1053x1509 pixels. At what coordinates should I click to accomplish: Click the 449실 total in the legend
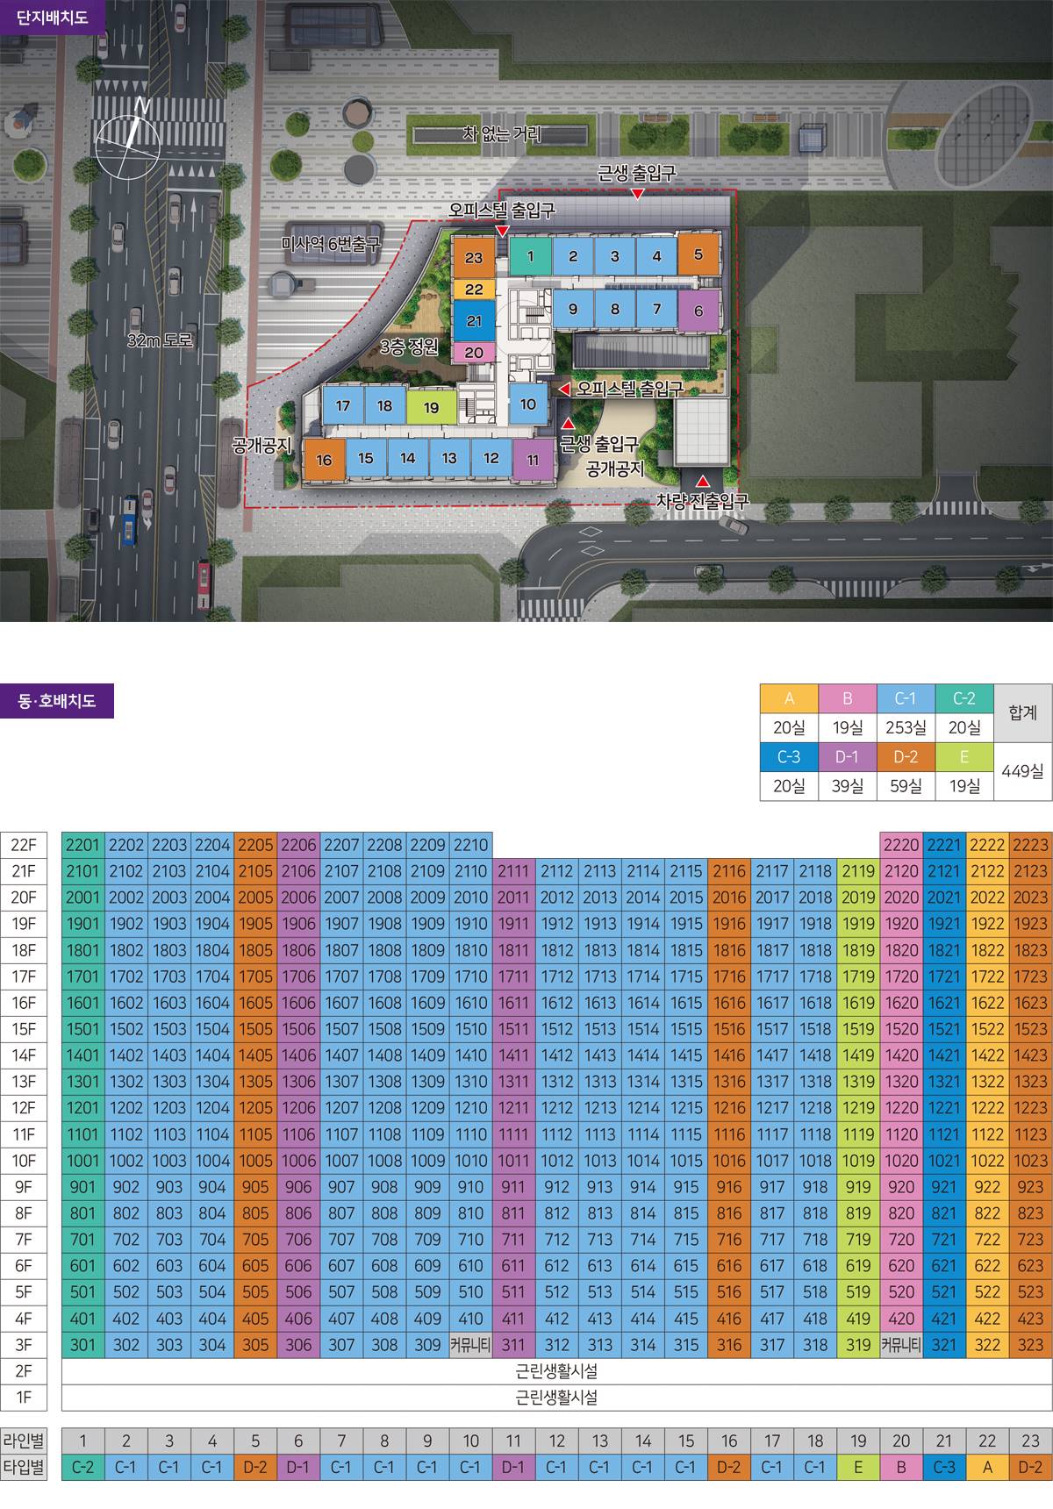coord(1023,772)
